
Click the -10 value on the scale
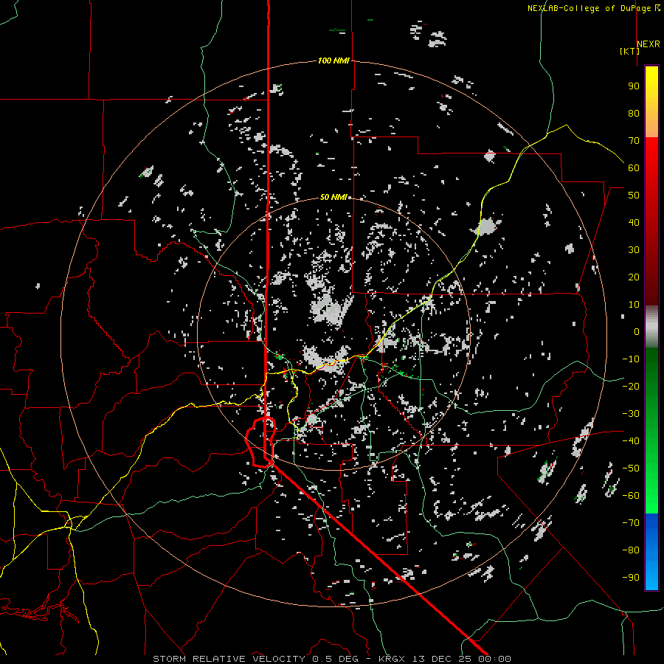[x=631, y=359]
